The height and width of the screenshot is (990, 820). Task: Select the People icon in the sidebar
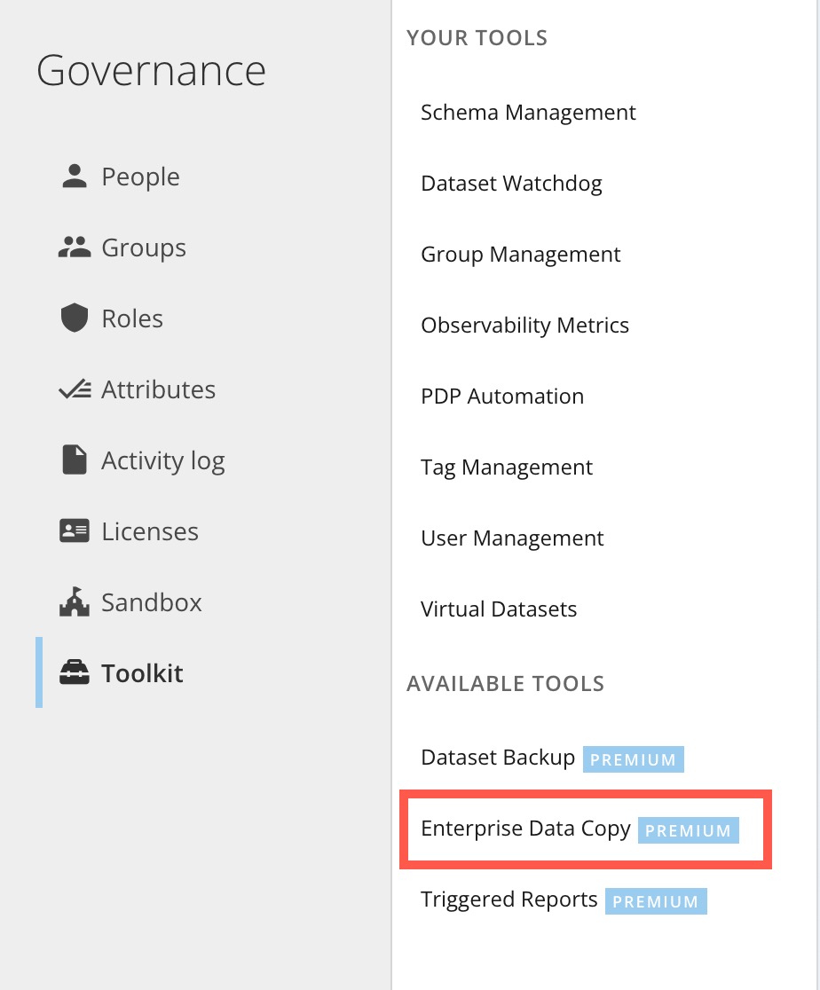(73, 176)
